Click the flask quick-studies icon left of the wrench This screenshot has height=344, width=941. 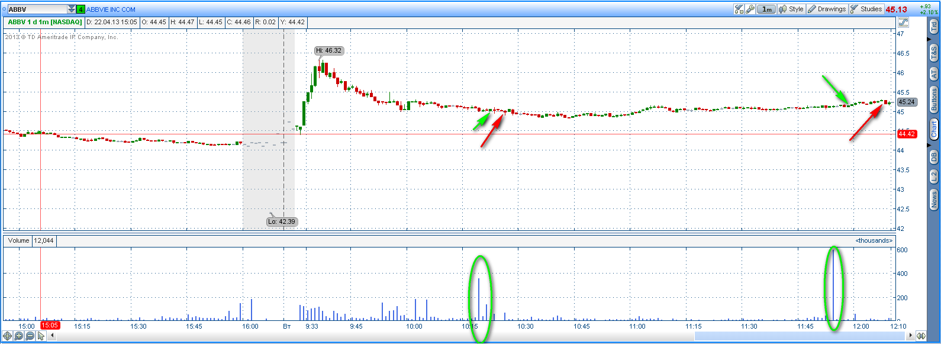point(739,9)
